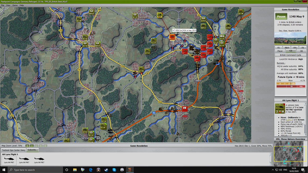308x173 pixels.
Task: Select yellow AH Lynx unit near Rebbeke
Action: tap(160, 15)
